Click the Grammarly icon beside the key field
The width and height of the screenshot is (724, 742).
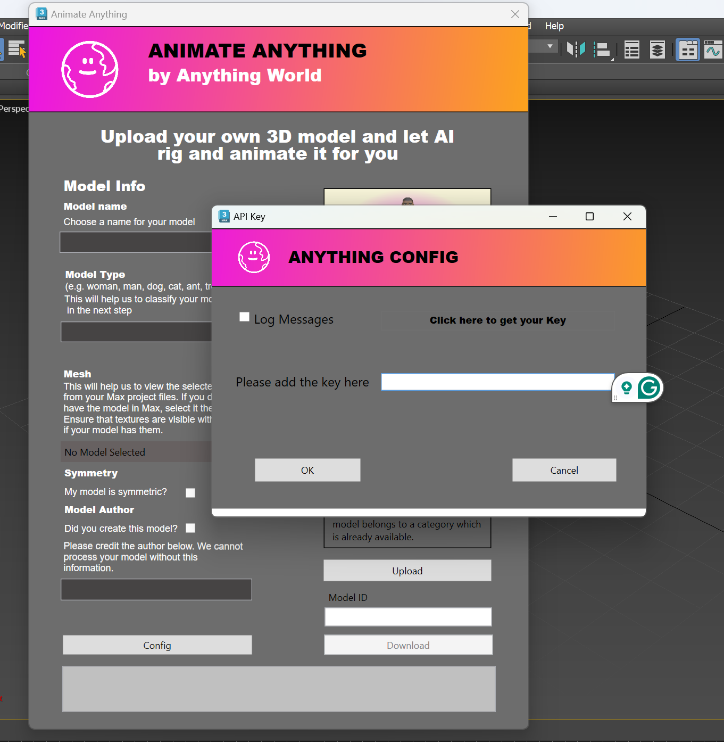(649, 388)
